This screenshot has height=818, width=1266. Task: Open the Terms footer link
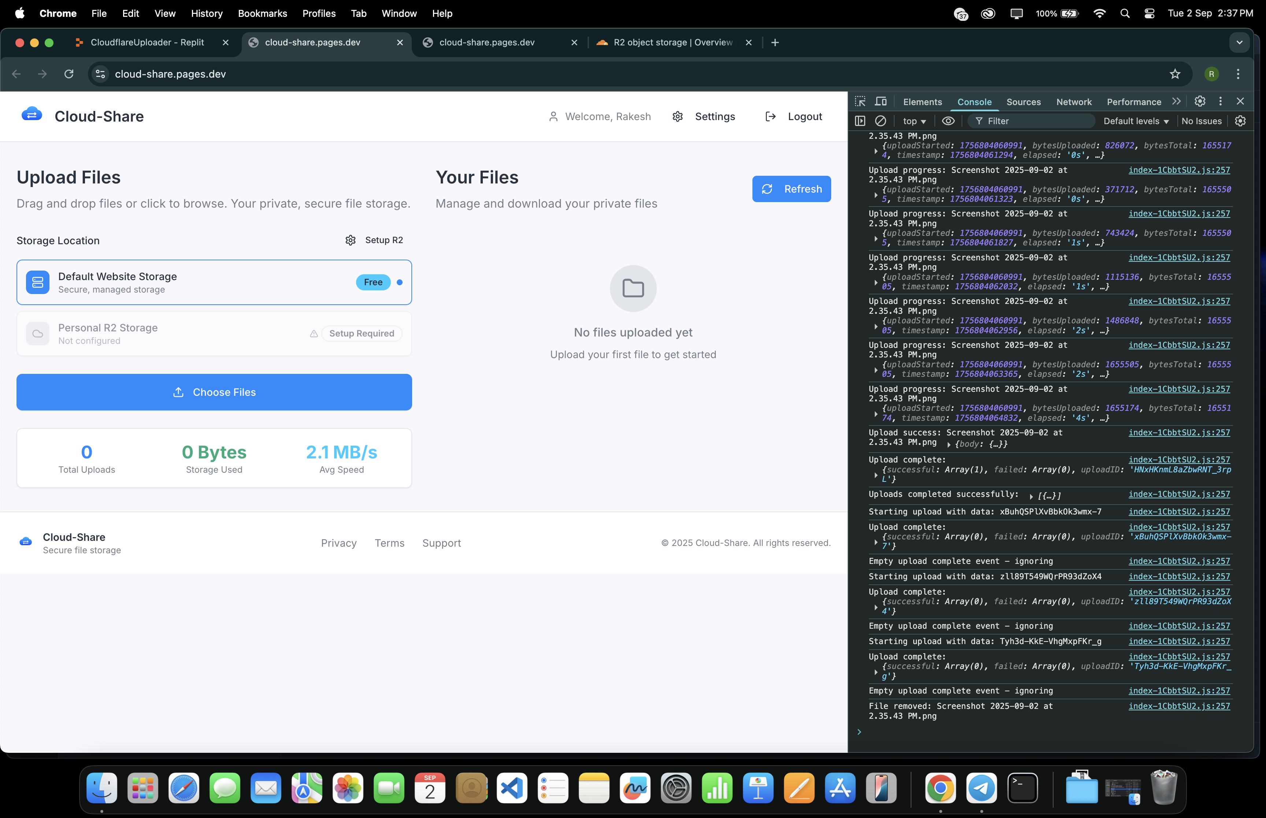(389, 543)
